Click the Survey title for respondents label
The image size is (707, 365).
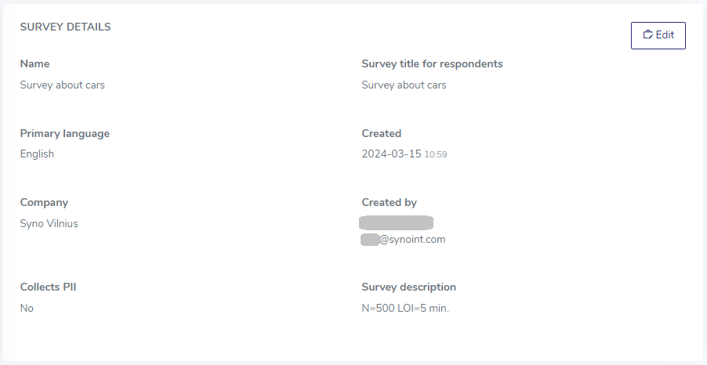point(432,64)
